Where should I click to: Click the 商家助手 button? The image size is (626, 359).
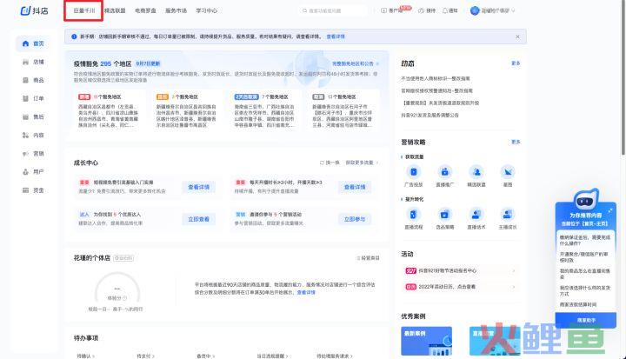pos(586,320)
